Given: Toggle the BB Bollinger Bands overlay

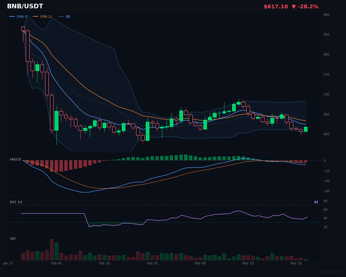Looking at the screenshot, I should pyautogui.click(x=68, y=16).
